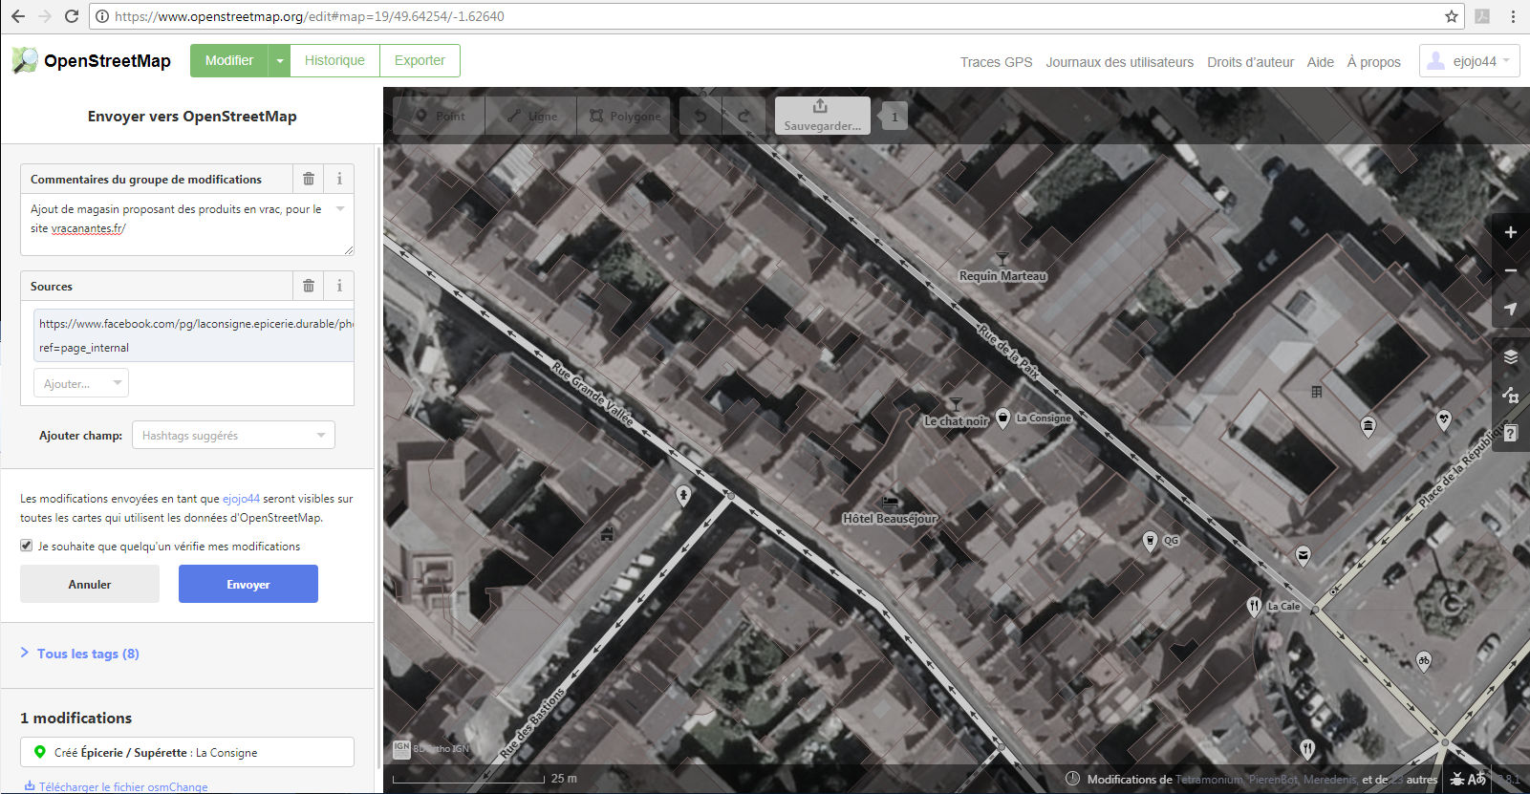This screenshot has height=794, width=1530.
Task: Open background layers settings panel
Action: tap(1511, 357)
